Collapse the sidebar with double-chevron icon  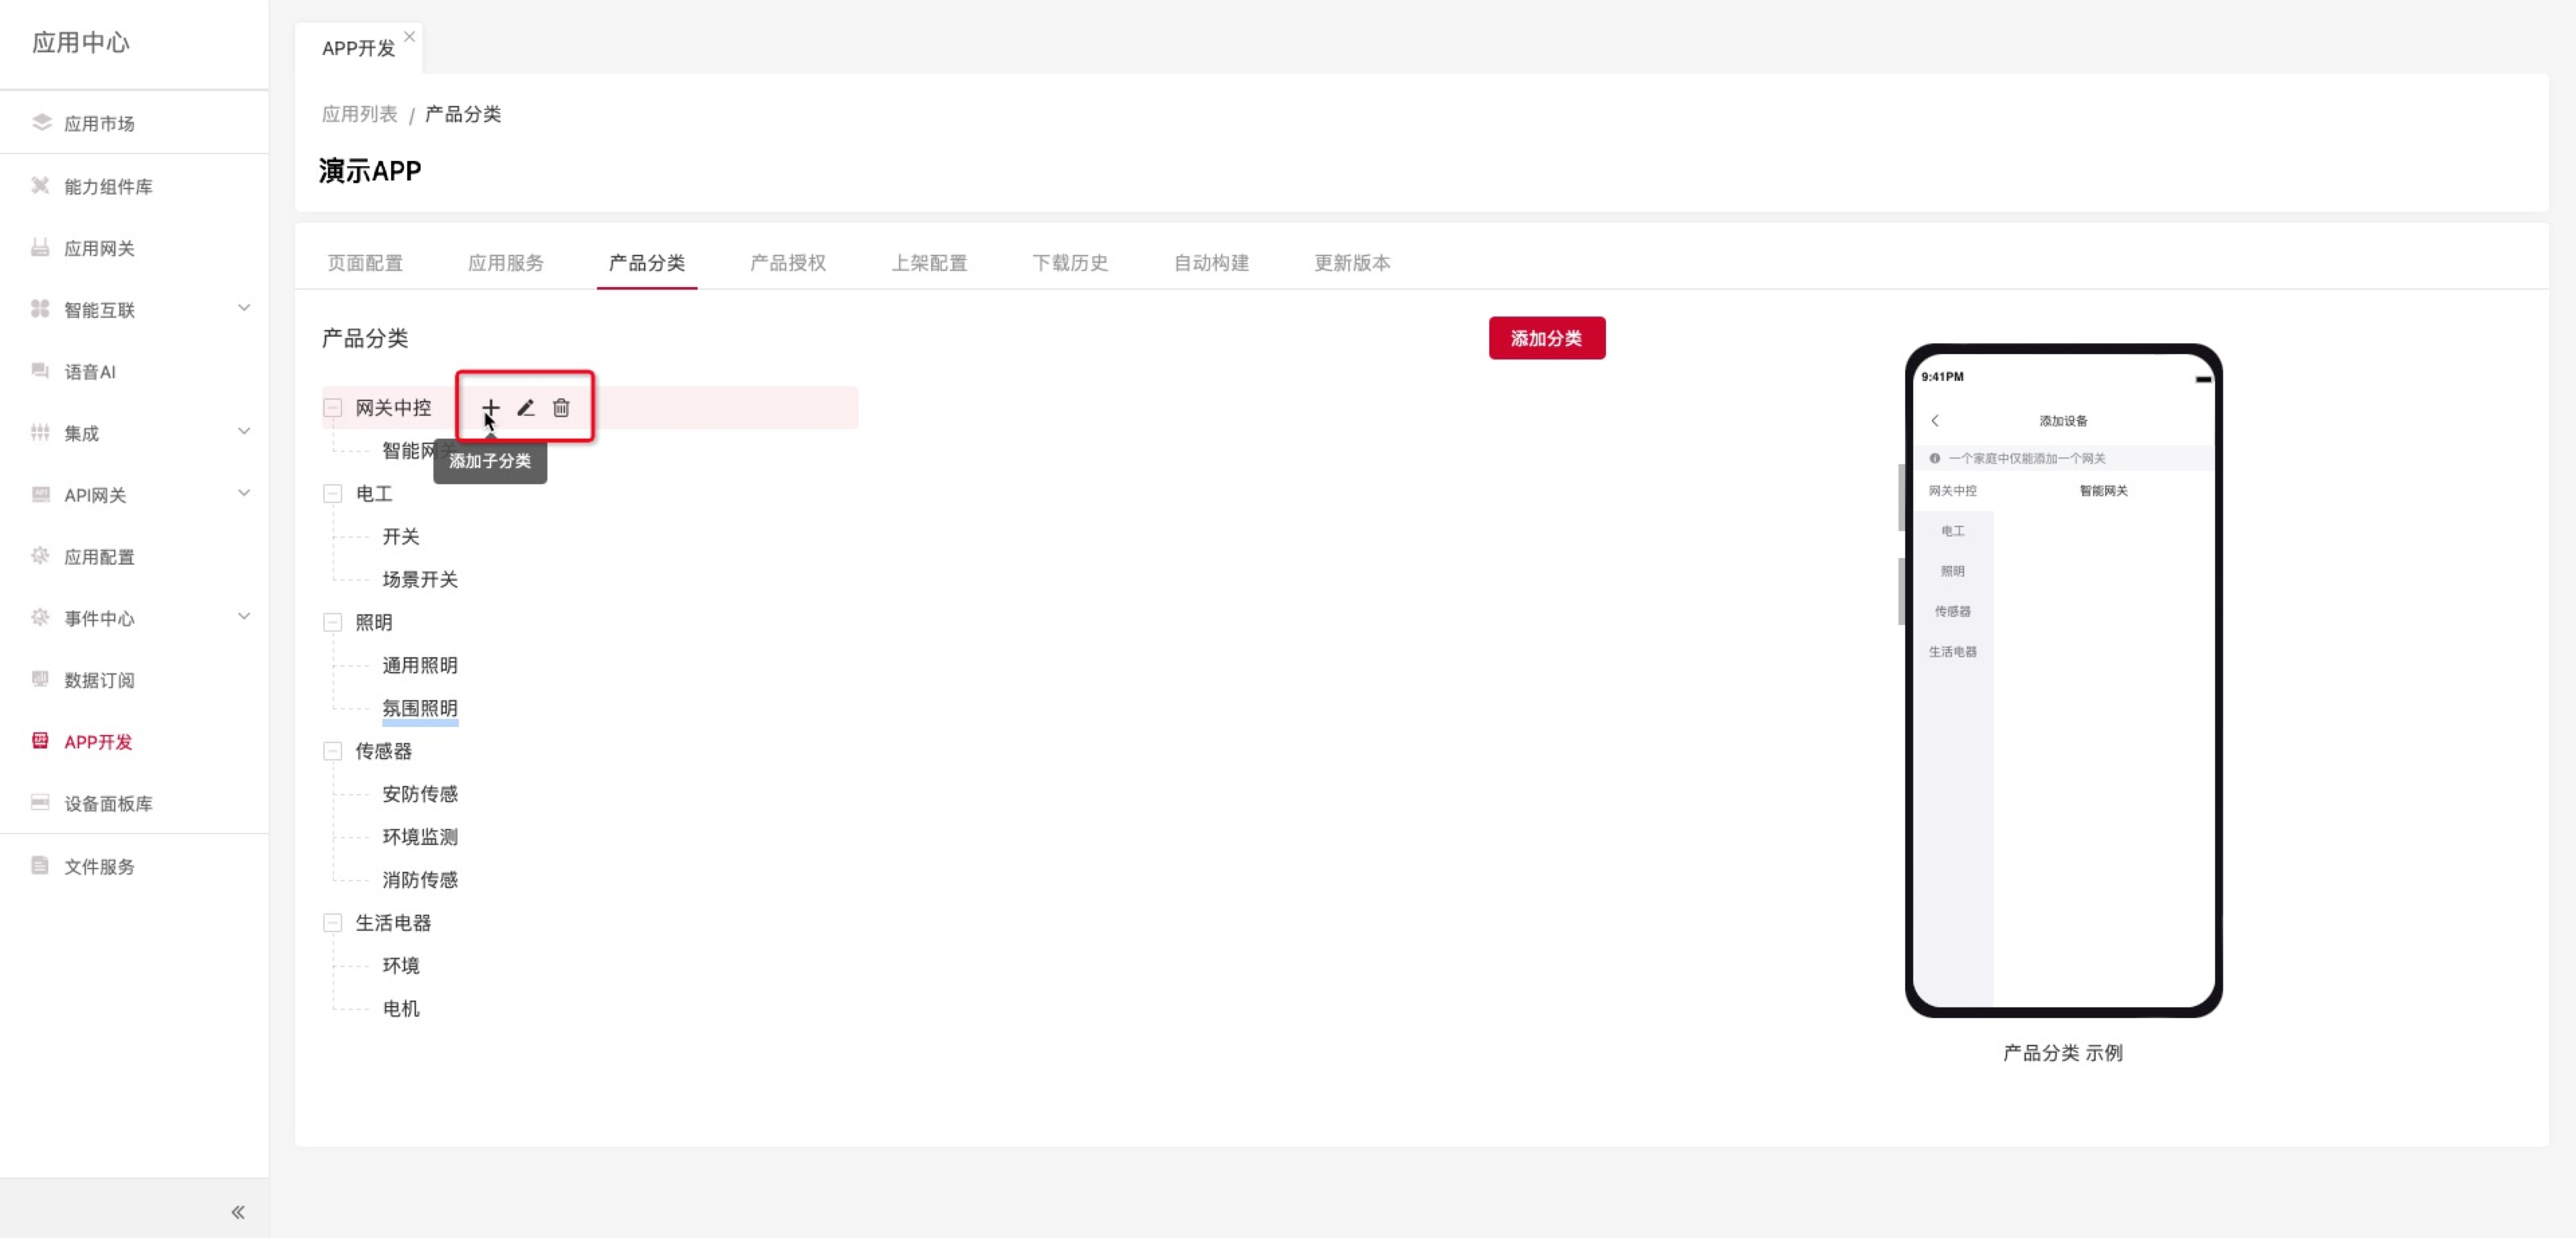[x=238, y=1211]
